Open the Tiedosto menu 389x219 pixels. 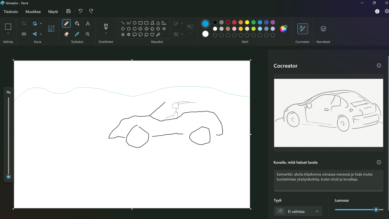(11, 11)
